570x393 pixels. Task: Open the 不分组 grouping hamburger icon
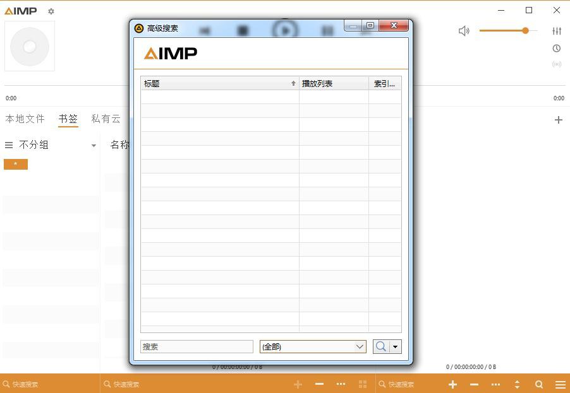click(x=9, y=145)
